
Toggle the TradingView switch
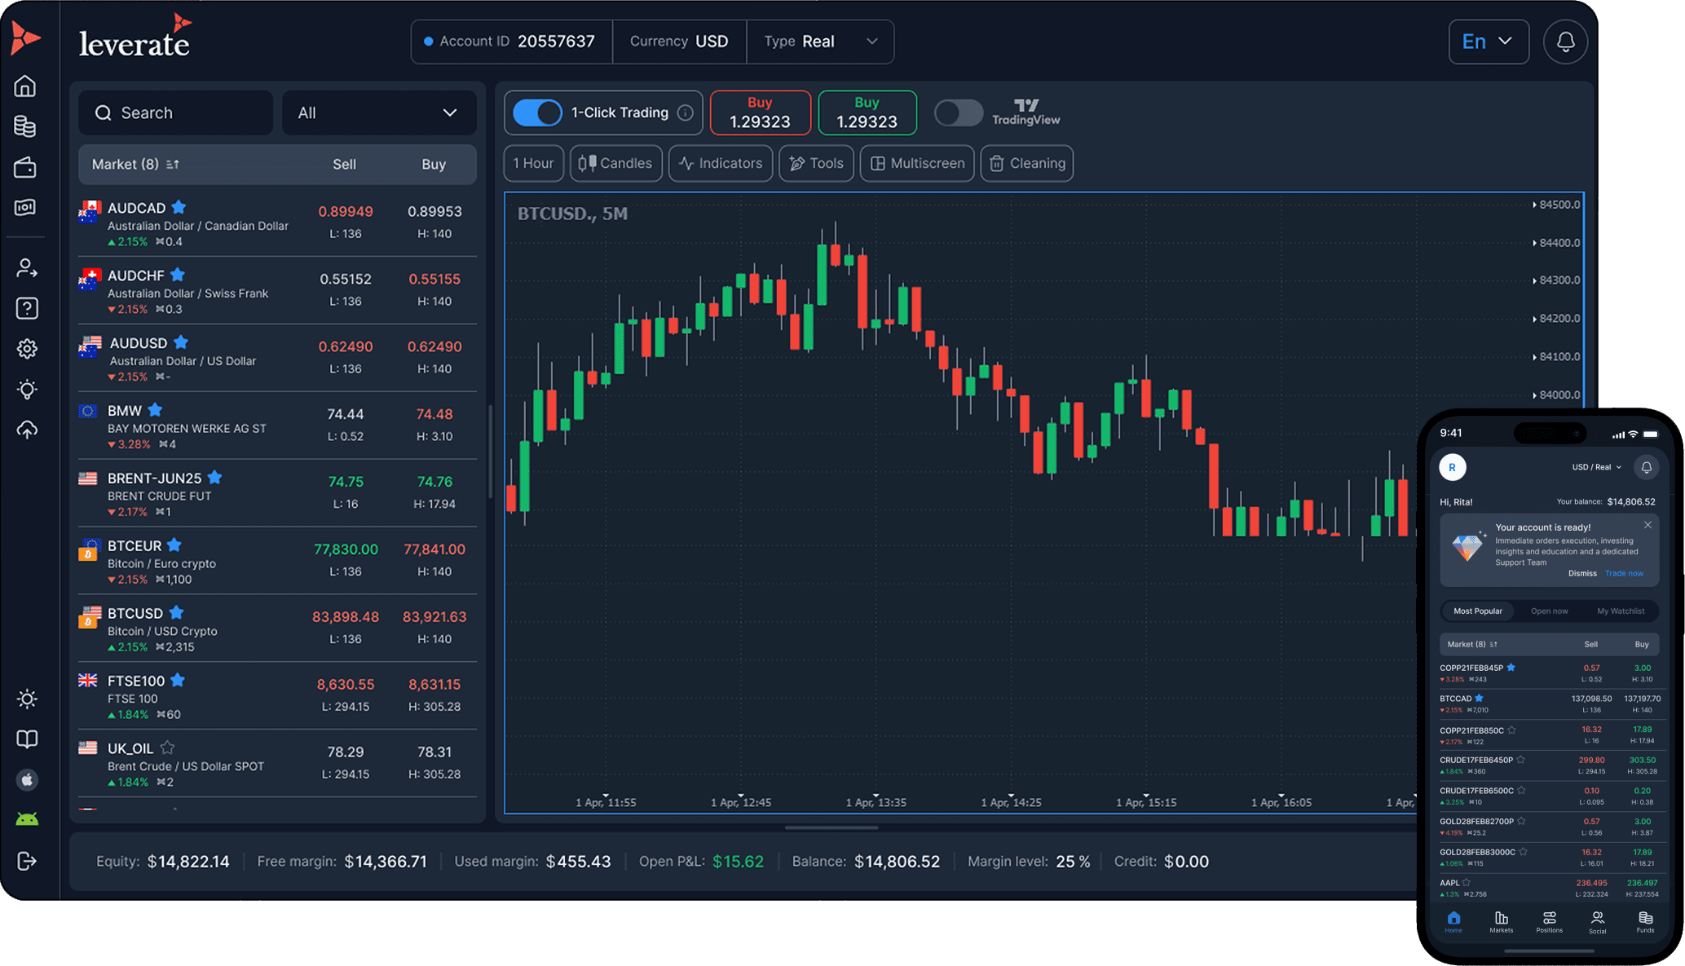pyautogui.click(x=959, y=112)
